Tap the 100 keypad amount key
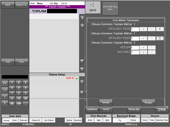The image size is (170, 127). [x=19, y=103]
